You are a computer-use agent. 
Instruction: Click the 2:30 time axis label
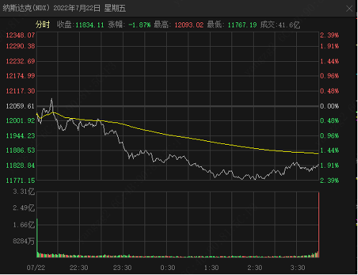(254, 268)
